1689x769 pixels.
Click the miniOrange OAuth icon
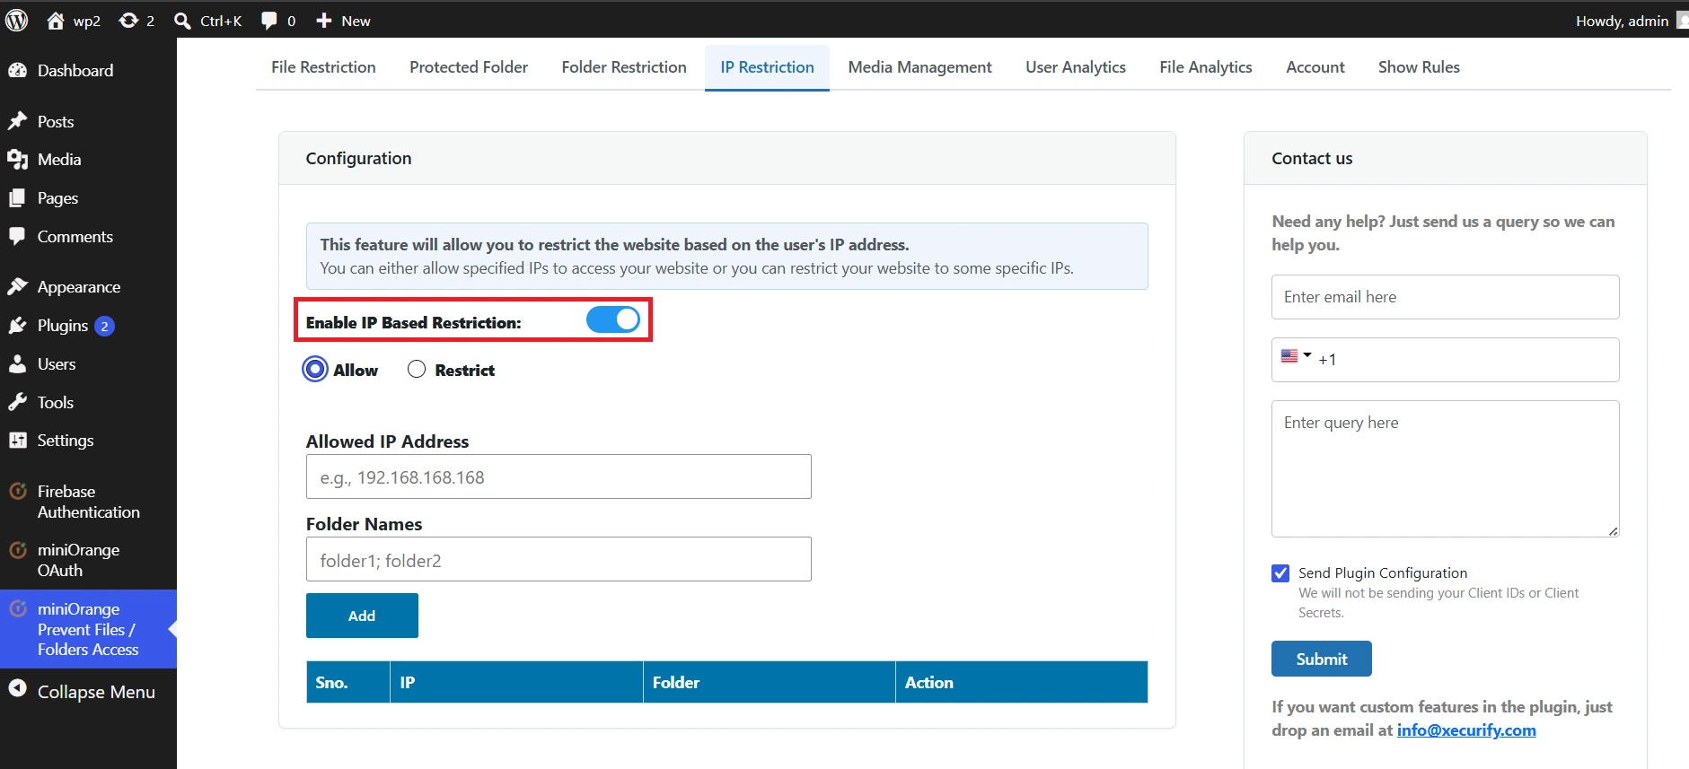pos(17,549)
